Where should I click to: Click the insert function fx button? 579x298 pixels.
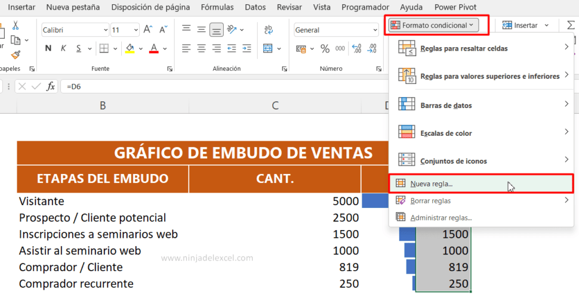[51, 86]
